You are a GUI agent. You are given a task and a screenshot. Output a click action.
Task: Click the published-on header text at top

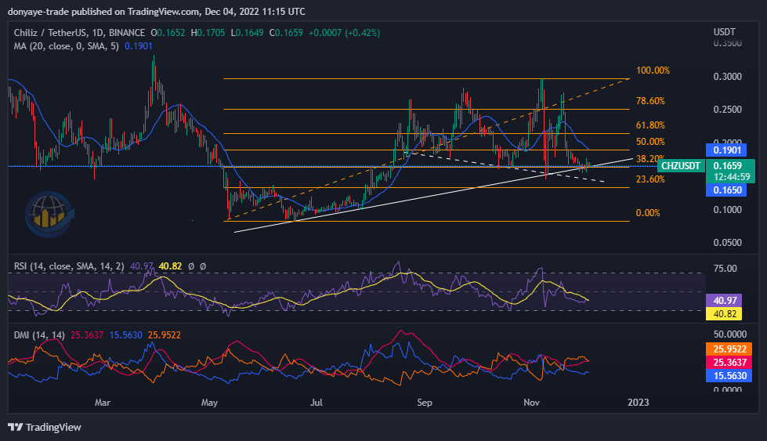157,11
